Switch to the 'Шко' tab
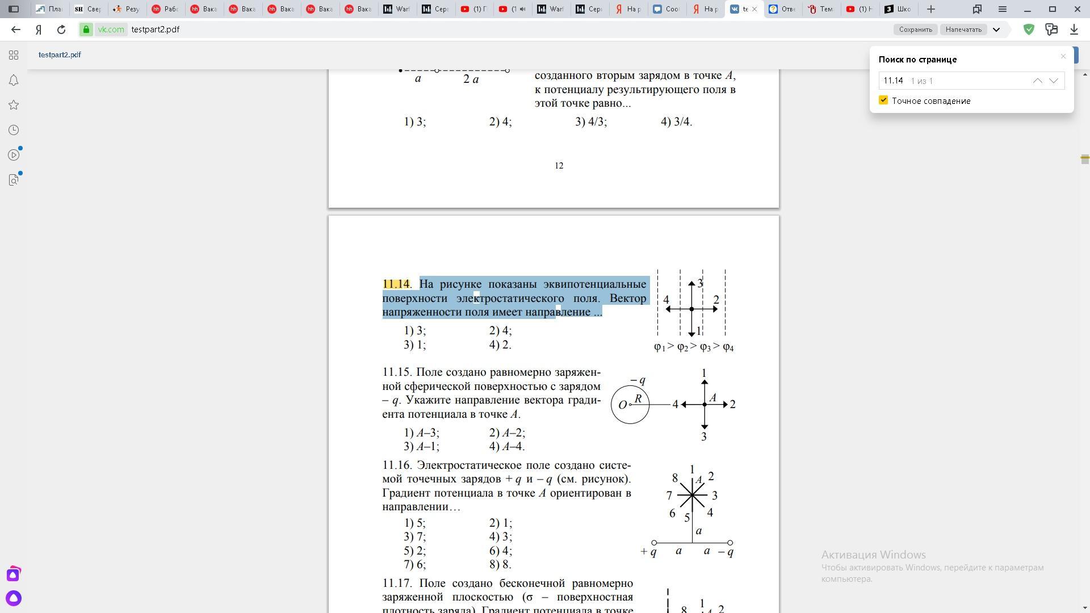The image size is (1090, 613). 898,9
